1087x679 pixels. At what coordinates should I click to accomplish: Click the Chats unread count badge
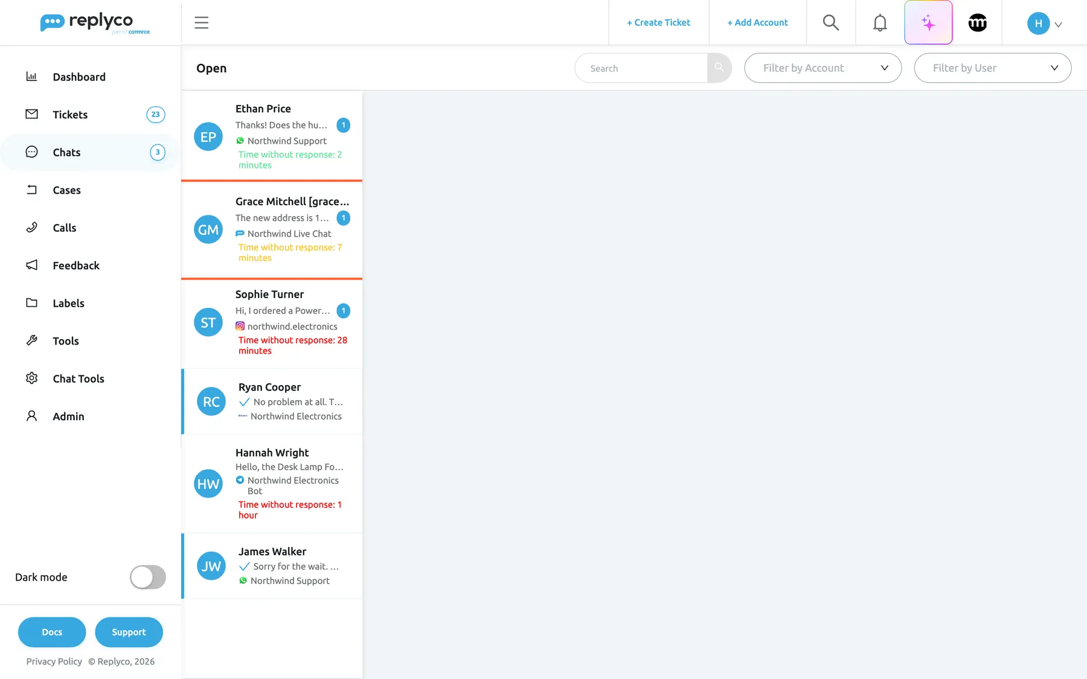[x=158, y=152]
